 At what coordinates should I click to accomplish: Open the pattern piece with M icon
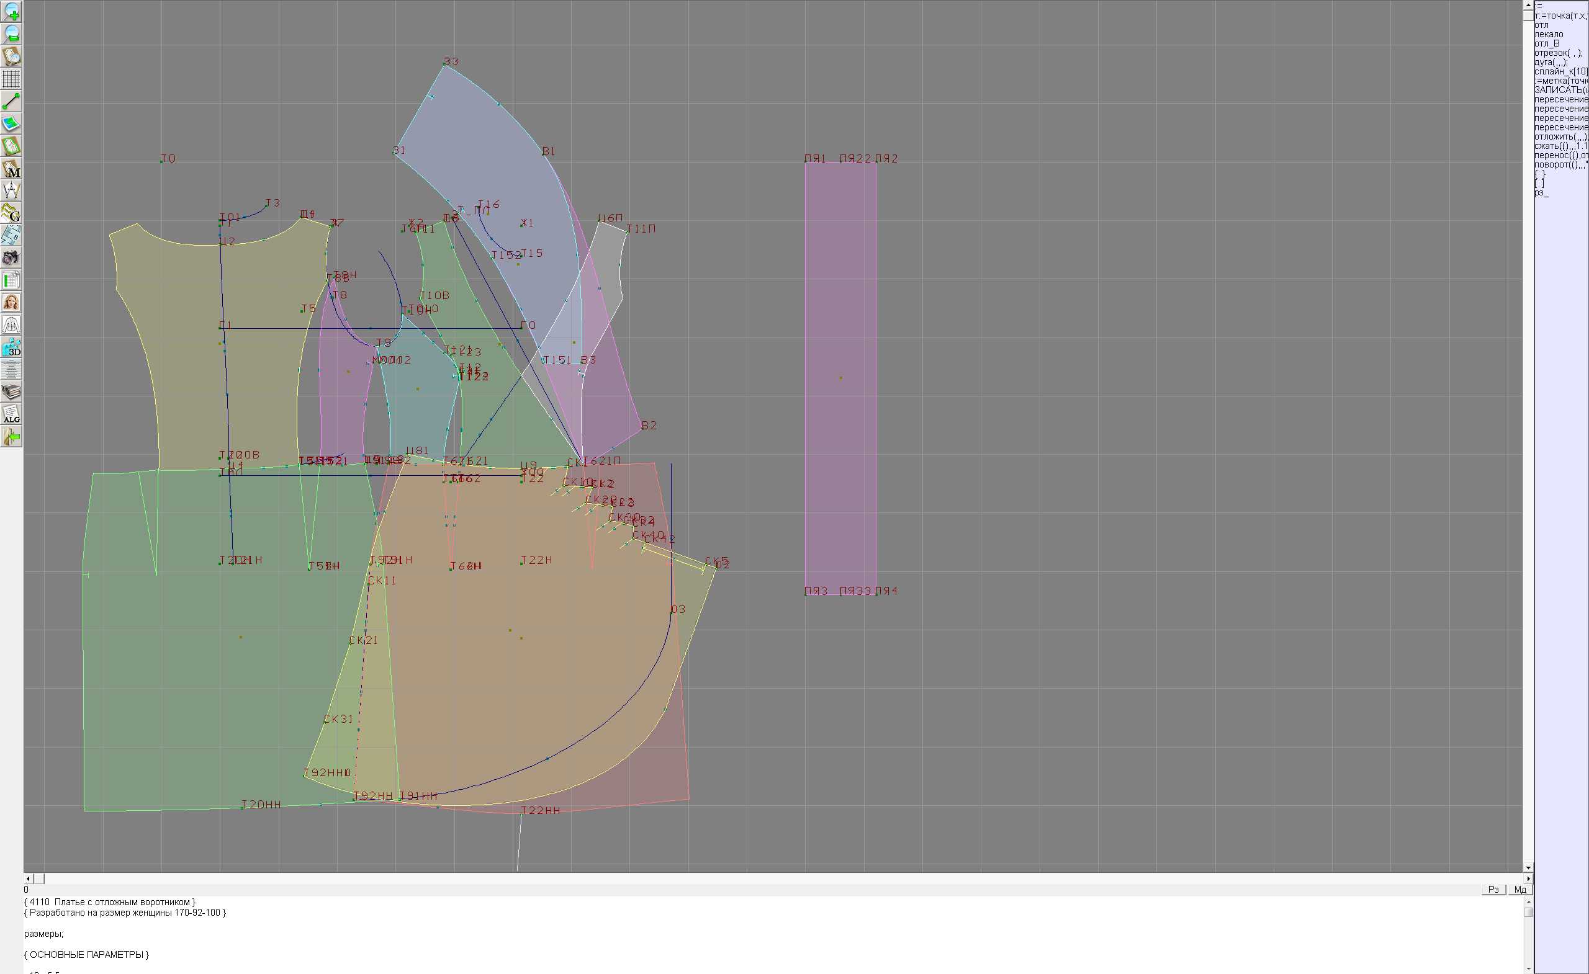pos(12,169)
